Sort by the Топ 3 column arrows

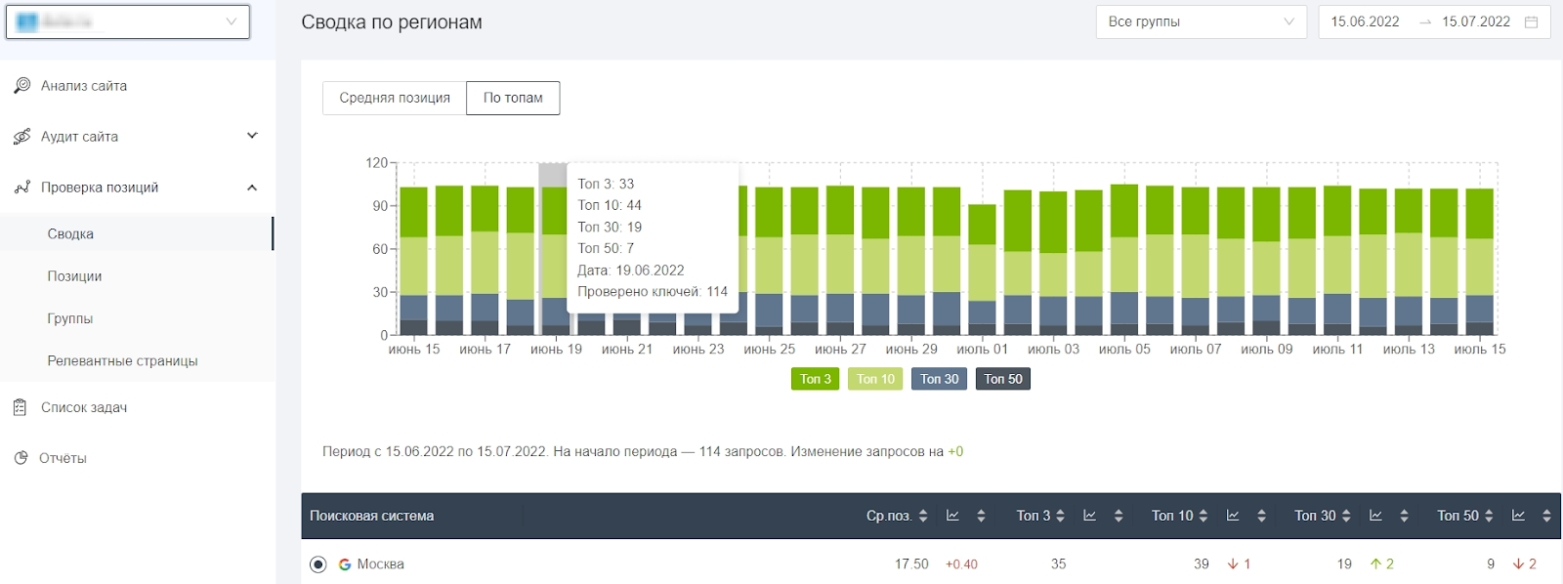click(1060, 516)
